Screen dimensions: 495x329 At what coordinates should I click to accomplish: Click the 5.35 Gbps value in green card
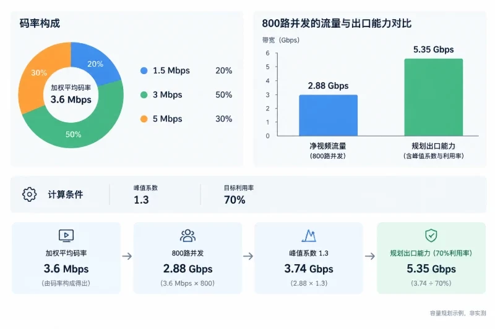tap(431, 269)
